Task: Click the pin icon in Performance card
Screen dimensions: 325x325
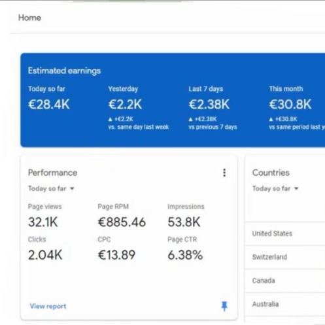Action: click(x=224, y=306)
